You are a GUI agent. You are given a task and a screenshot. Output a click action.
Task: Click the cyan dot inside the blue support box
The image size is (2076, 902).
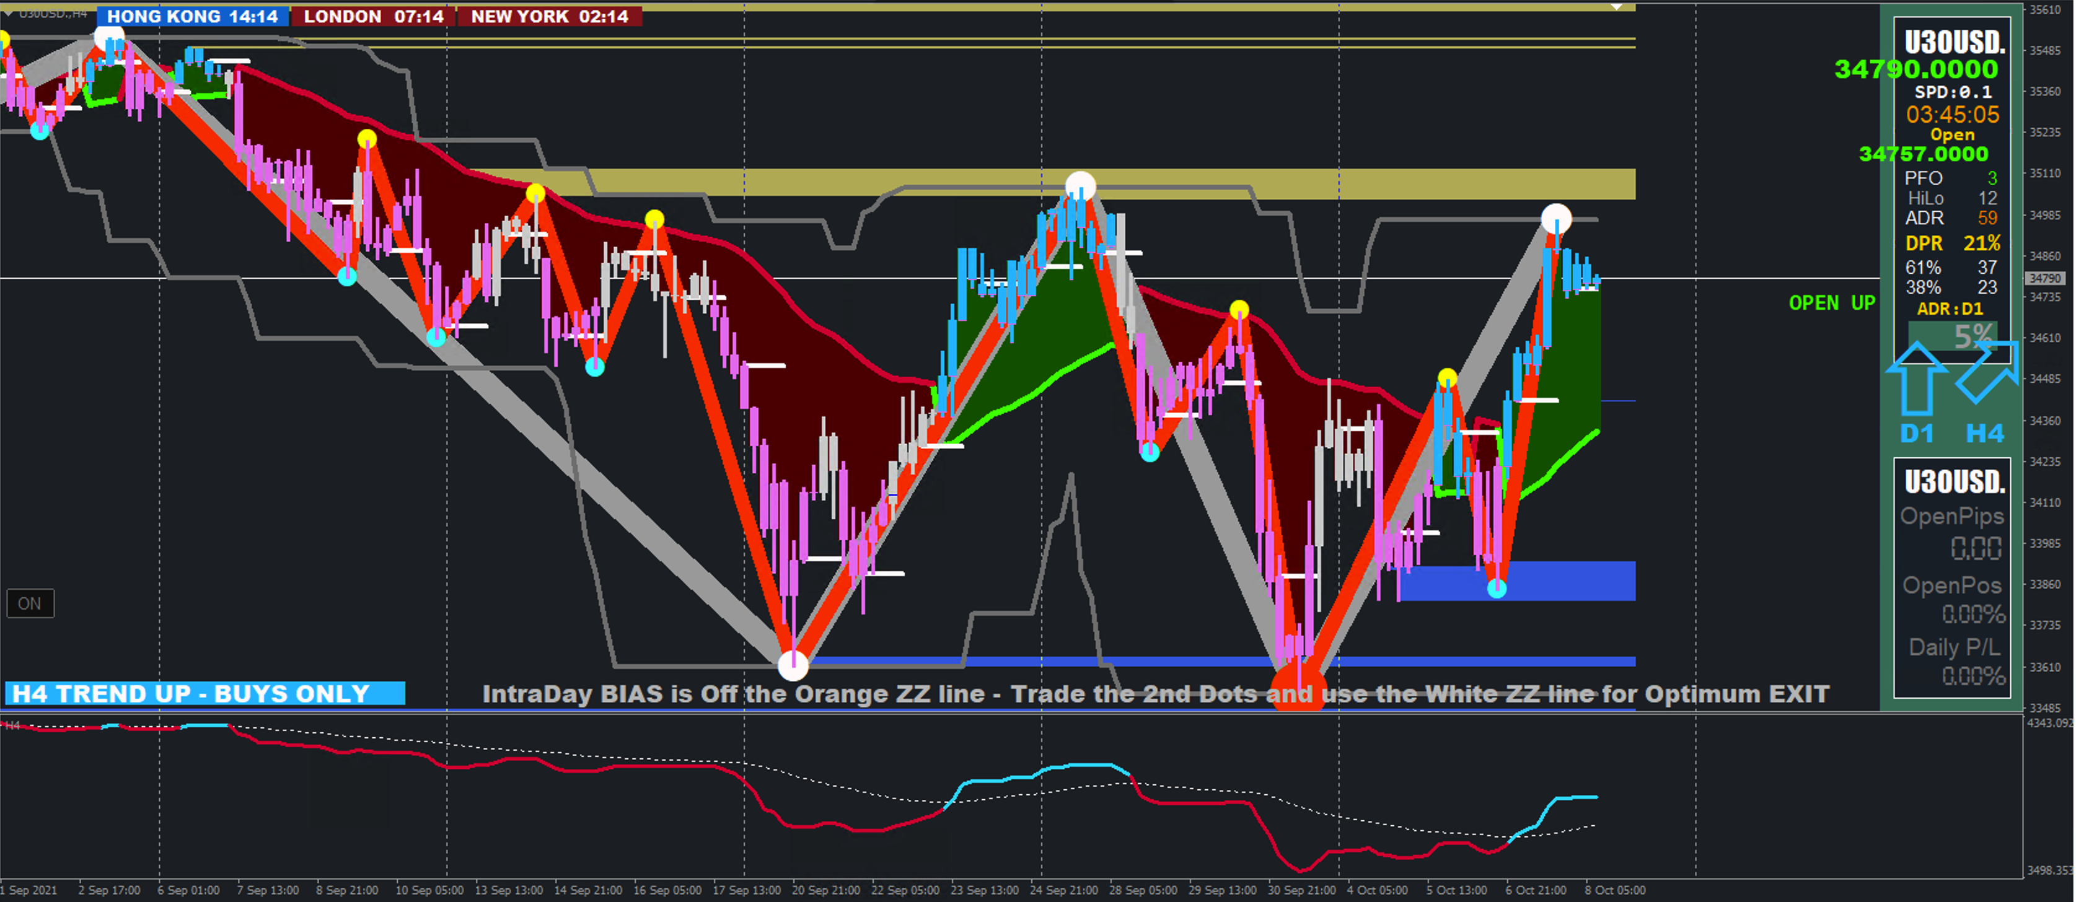pyautogui.click(x=1497, y=589)
